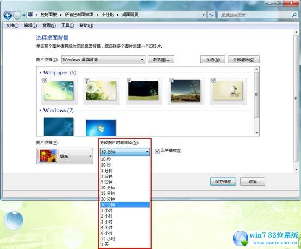Viewport: 301px width, 249px height.
Task: Open the 编辑(E) menu
Action: (x=30, y=25)
